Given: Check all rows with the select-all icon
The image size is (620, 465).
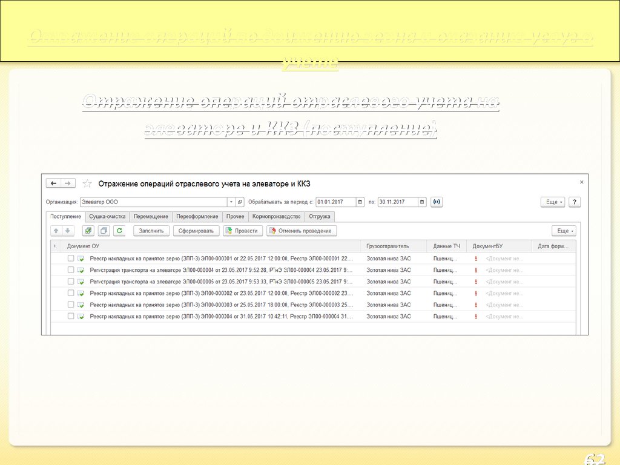Looking at the screenshot, I should tap(88, 231).
